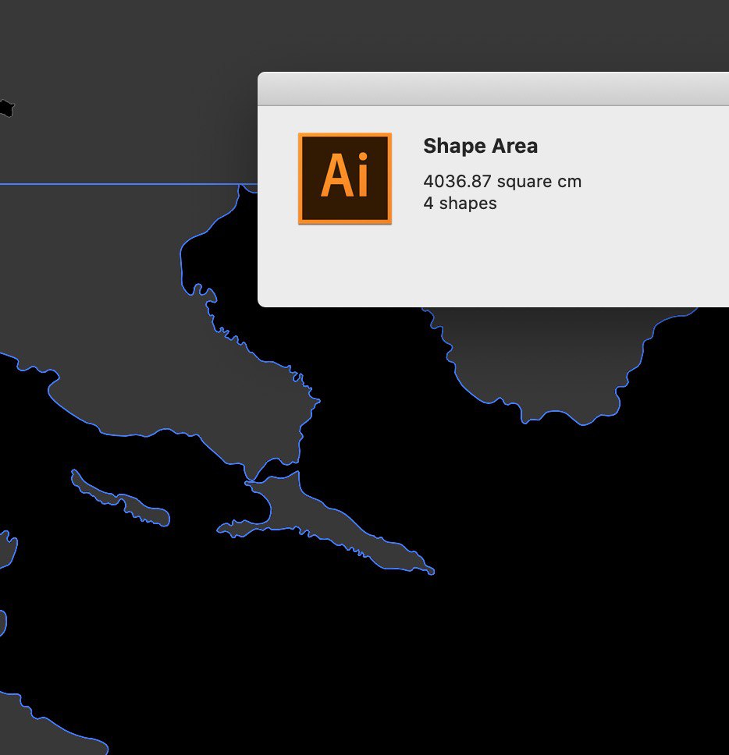Select the '4036.87 square cm' value text

pyautogui.click(x=503, y=182)
